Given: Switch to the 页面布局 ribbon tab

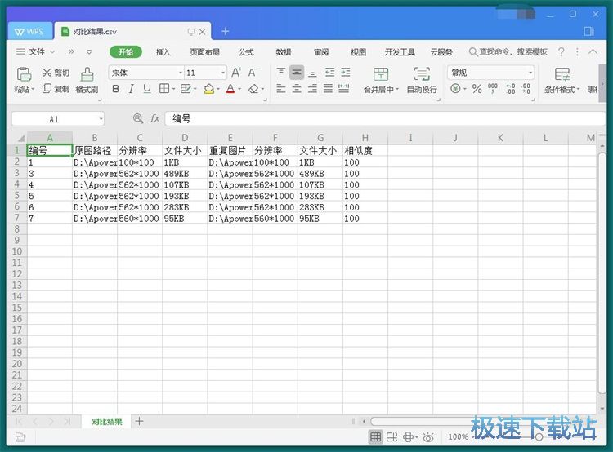Looking at the screenshot, I should 204,52.
